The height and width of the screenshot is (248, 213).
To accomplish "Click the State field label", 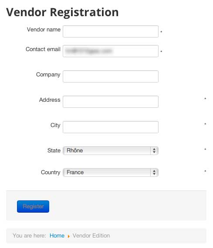I will click(x=54, y=150).
